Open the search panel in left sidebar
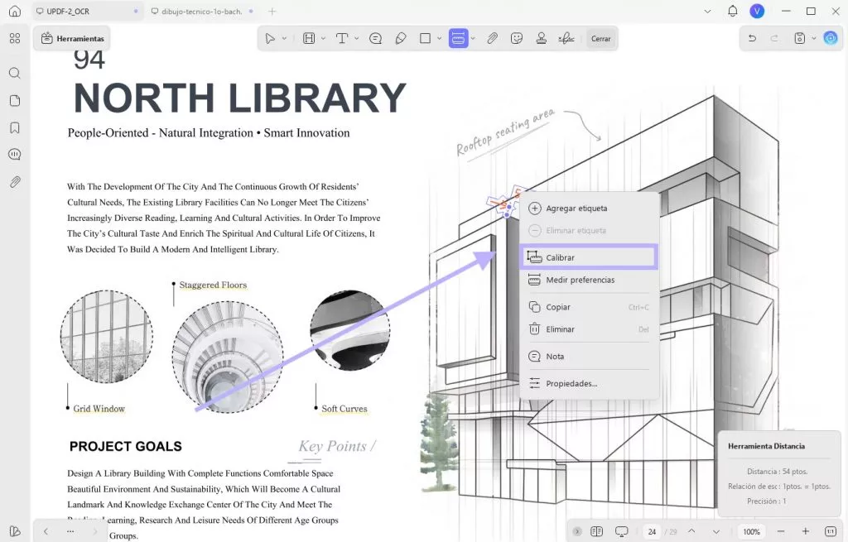The height and width of the screenshot is (542, 848). pyautogui.click(x=14, y=73)
